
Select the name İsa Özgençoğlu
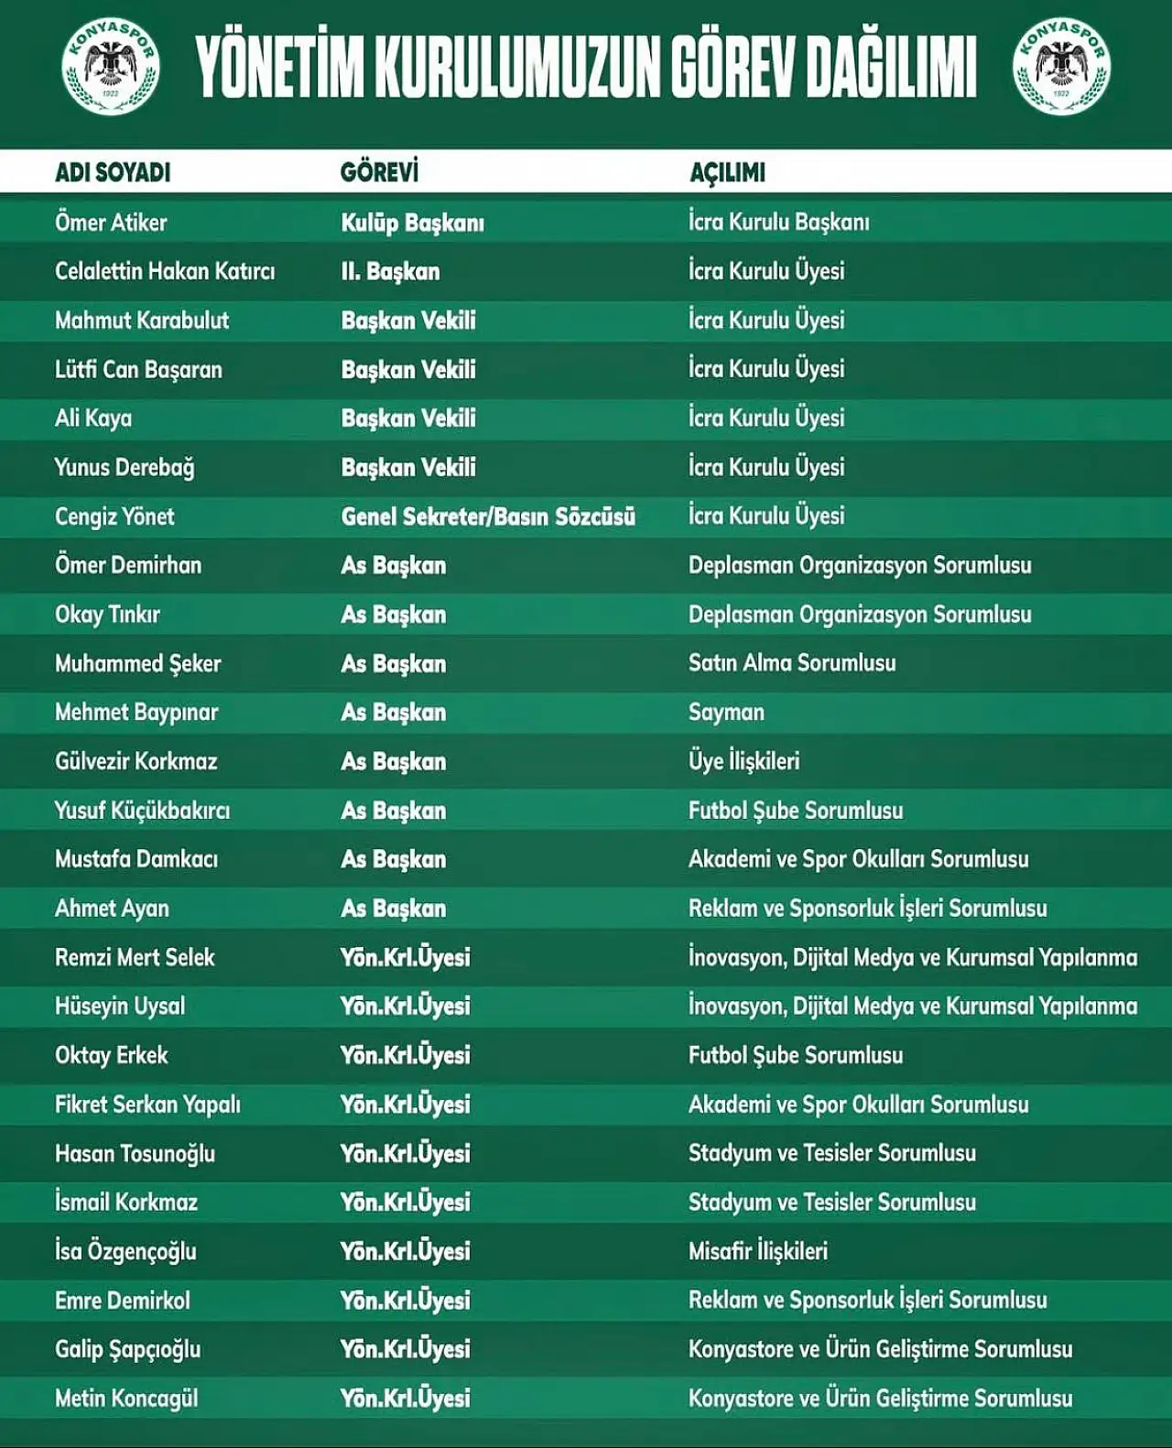point(125,1251)
